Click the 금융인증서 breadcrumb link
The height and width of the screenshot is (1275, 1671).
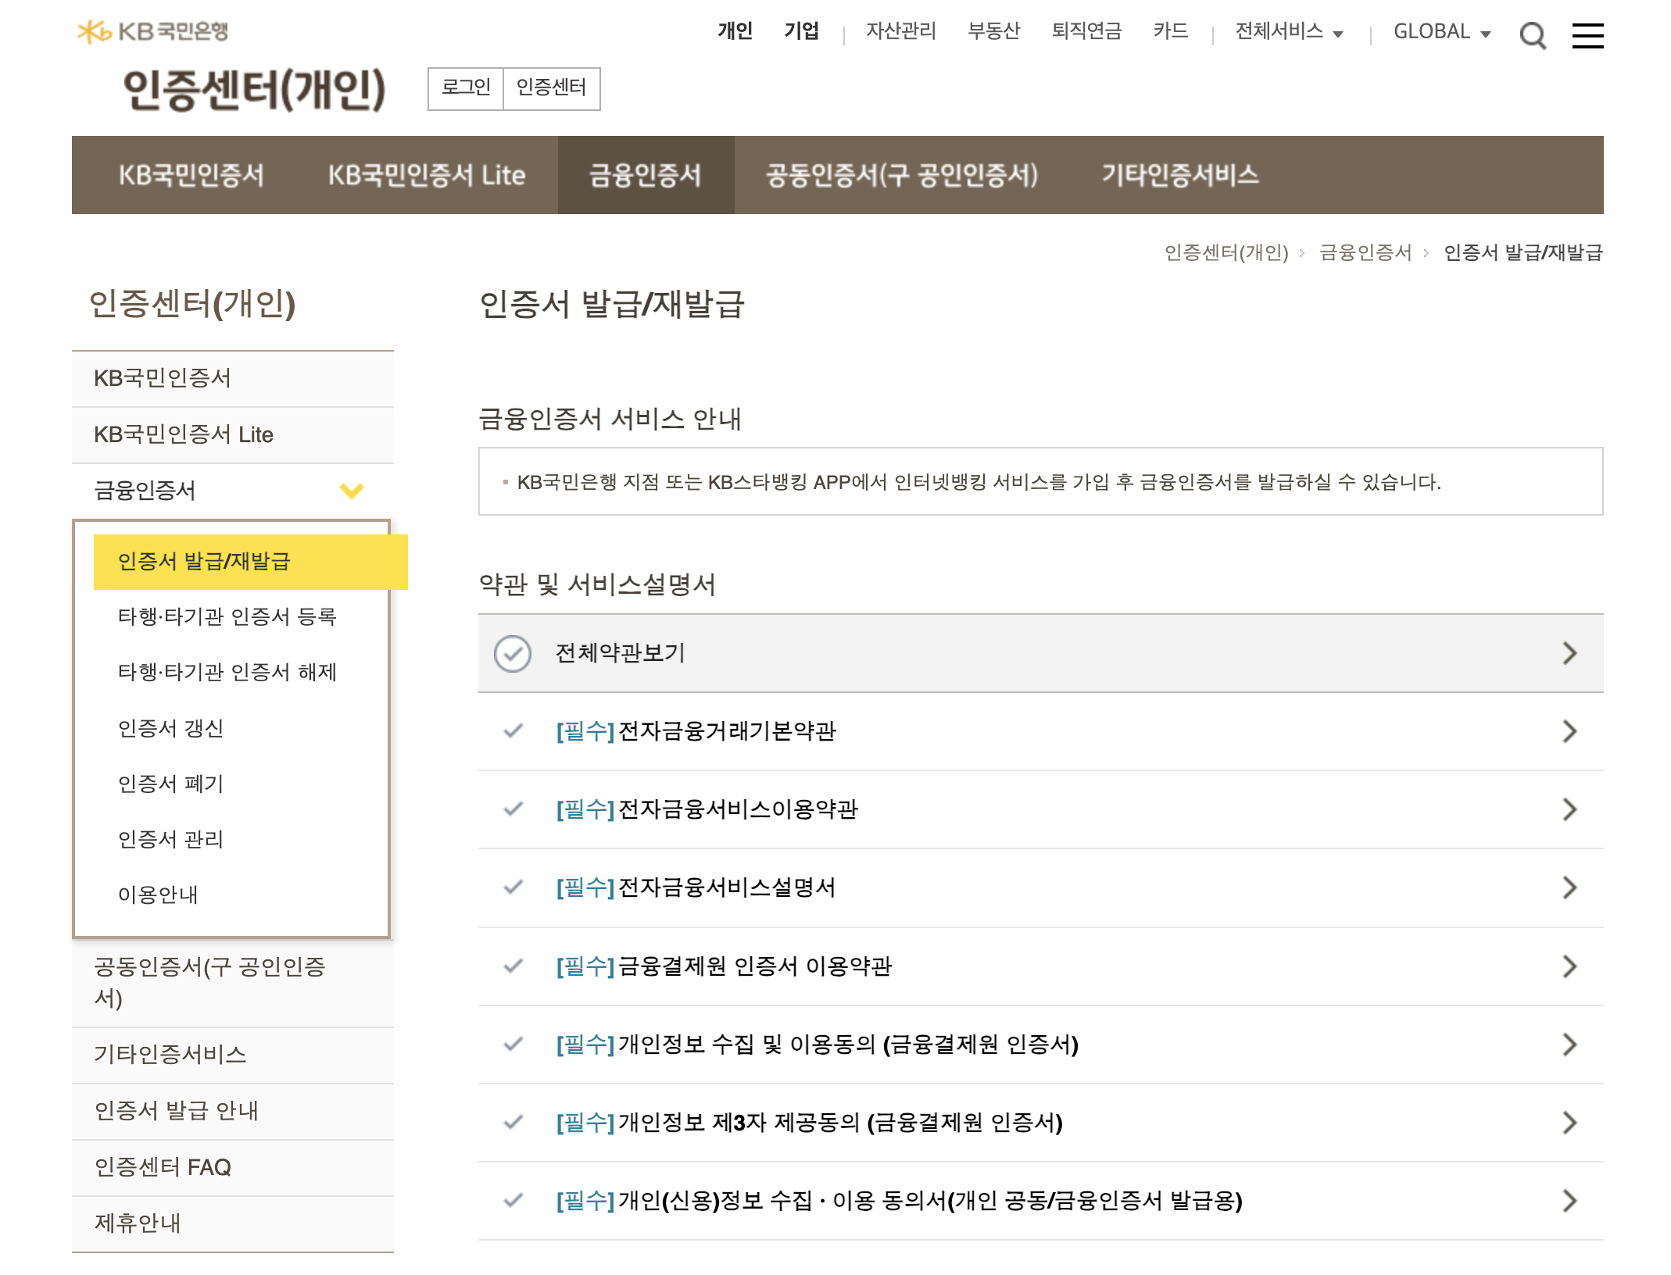pyautogui.click(x=1365, y=252)
